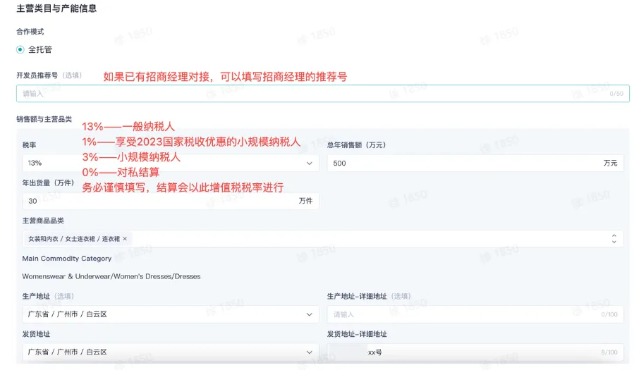This screenshot has height=370, width=634.
Task: Click the 开发员推荐号 input field
Action: [x=323, y=93]
